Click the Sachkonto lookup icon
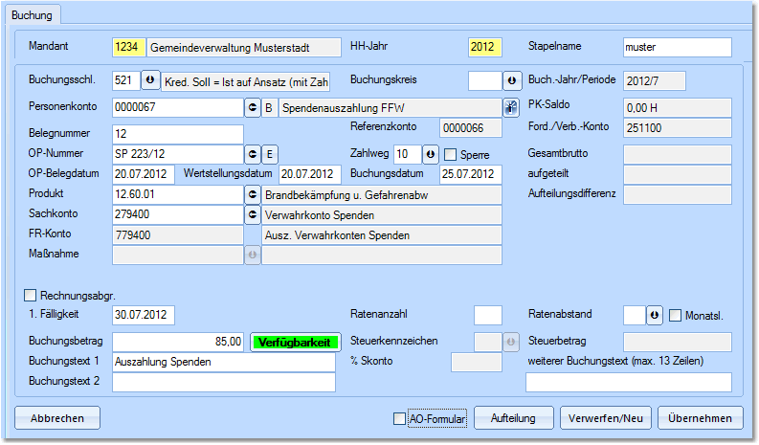Screen dimensions: 759x445 (x=254, y=215)
